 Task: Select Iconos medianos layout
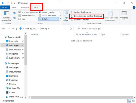coord(27,16)
